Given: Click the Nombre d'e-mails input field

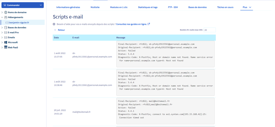Looking at the screenshot, I should coord(209,30).
